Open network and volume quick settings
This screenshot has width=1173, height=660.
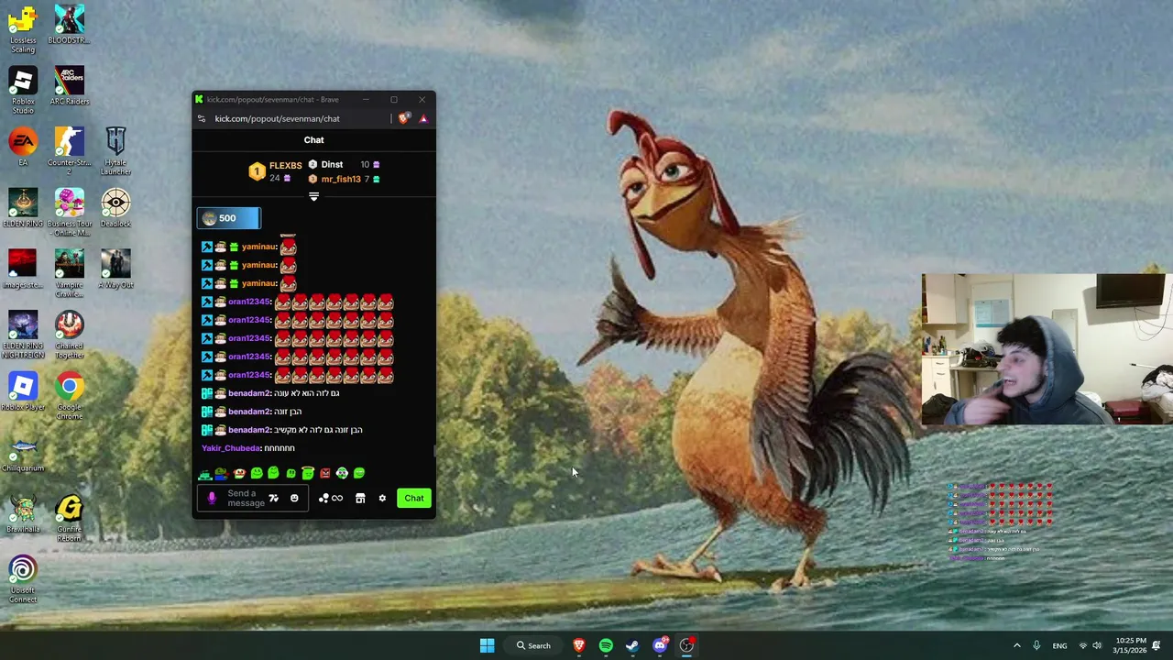[1090, 645]
